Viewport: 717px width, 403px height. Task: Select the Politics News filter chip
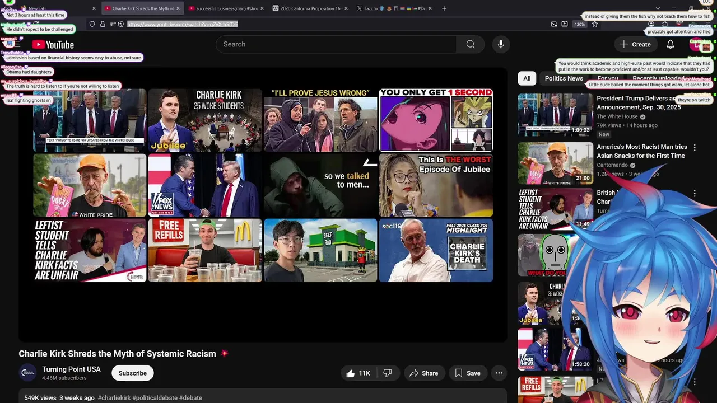tap(564, 78)
